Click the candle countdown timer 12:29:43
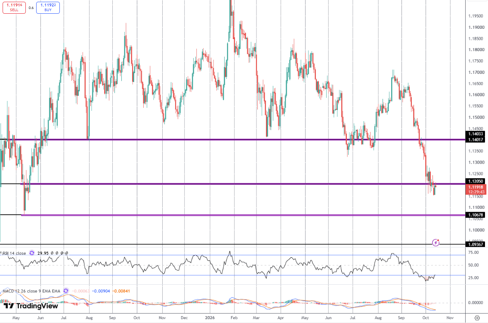Viewport: 488px width, 323px height. [476, 192]
